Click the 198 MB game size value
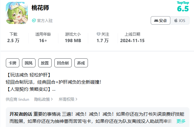Screen dimensions: 194x127 (73, 40)
